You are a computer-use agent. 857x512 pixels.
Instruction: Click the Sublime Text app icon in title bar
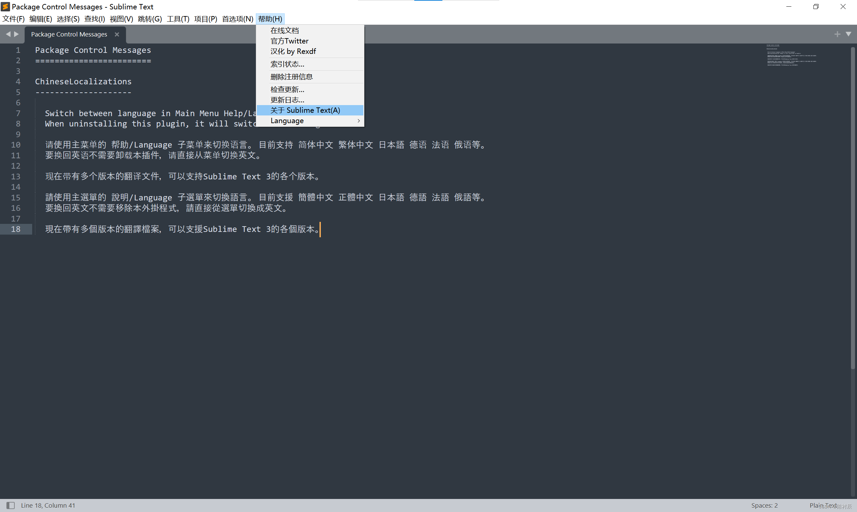point(5,7)
